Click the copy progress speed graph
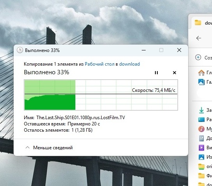 pos(101,95)
